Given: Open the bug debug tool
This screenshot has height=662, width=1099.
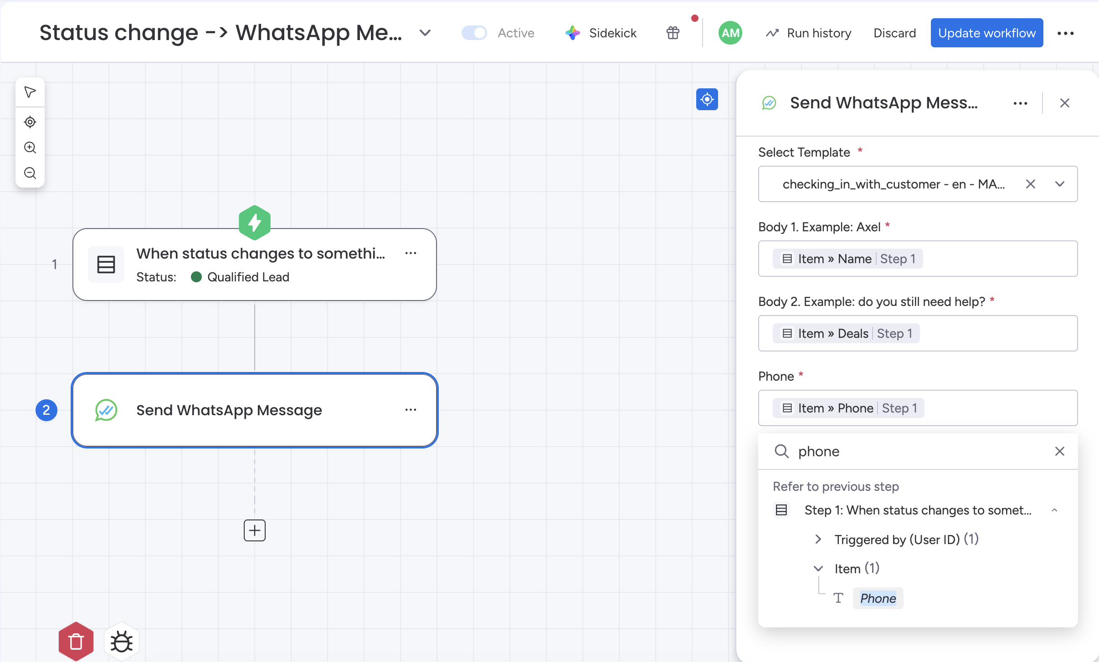Looking at the screenshot, I should [122, 642].
